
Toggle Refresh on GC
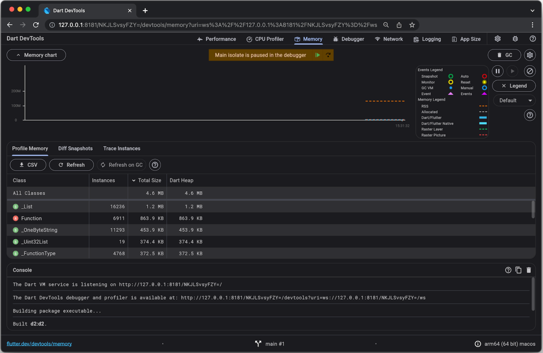point(122,165)
